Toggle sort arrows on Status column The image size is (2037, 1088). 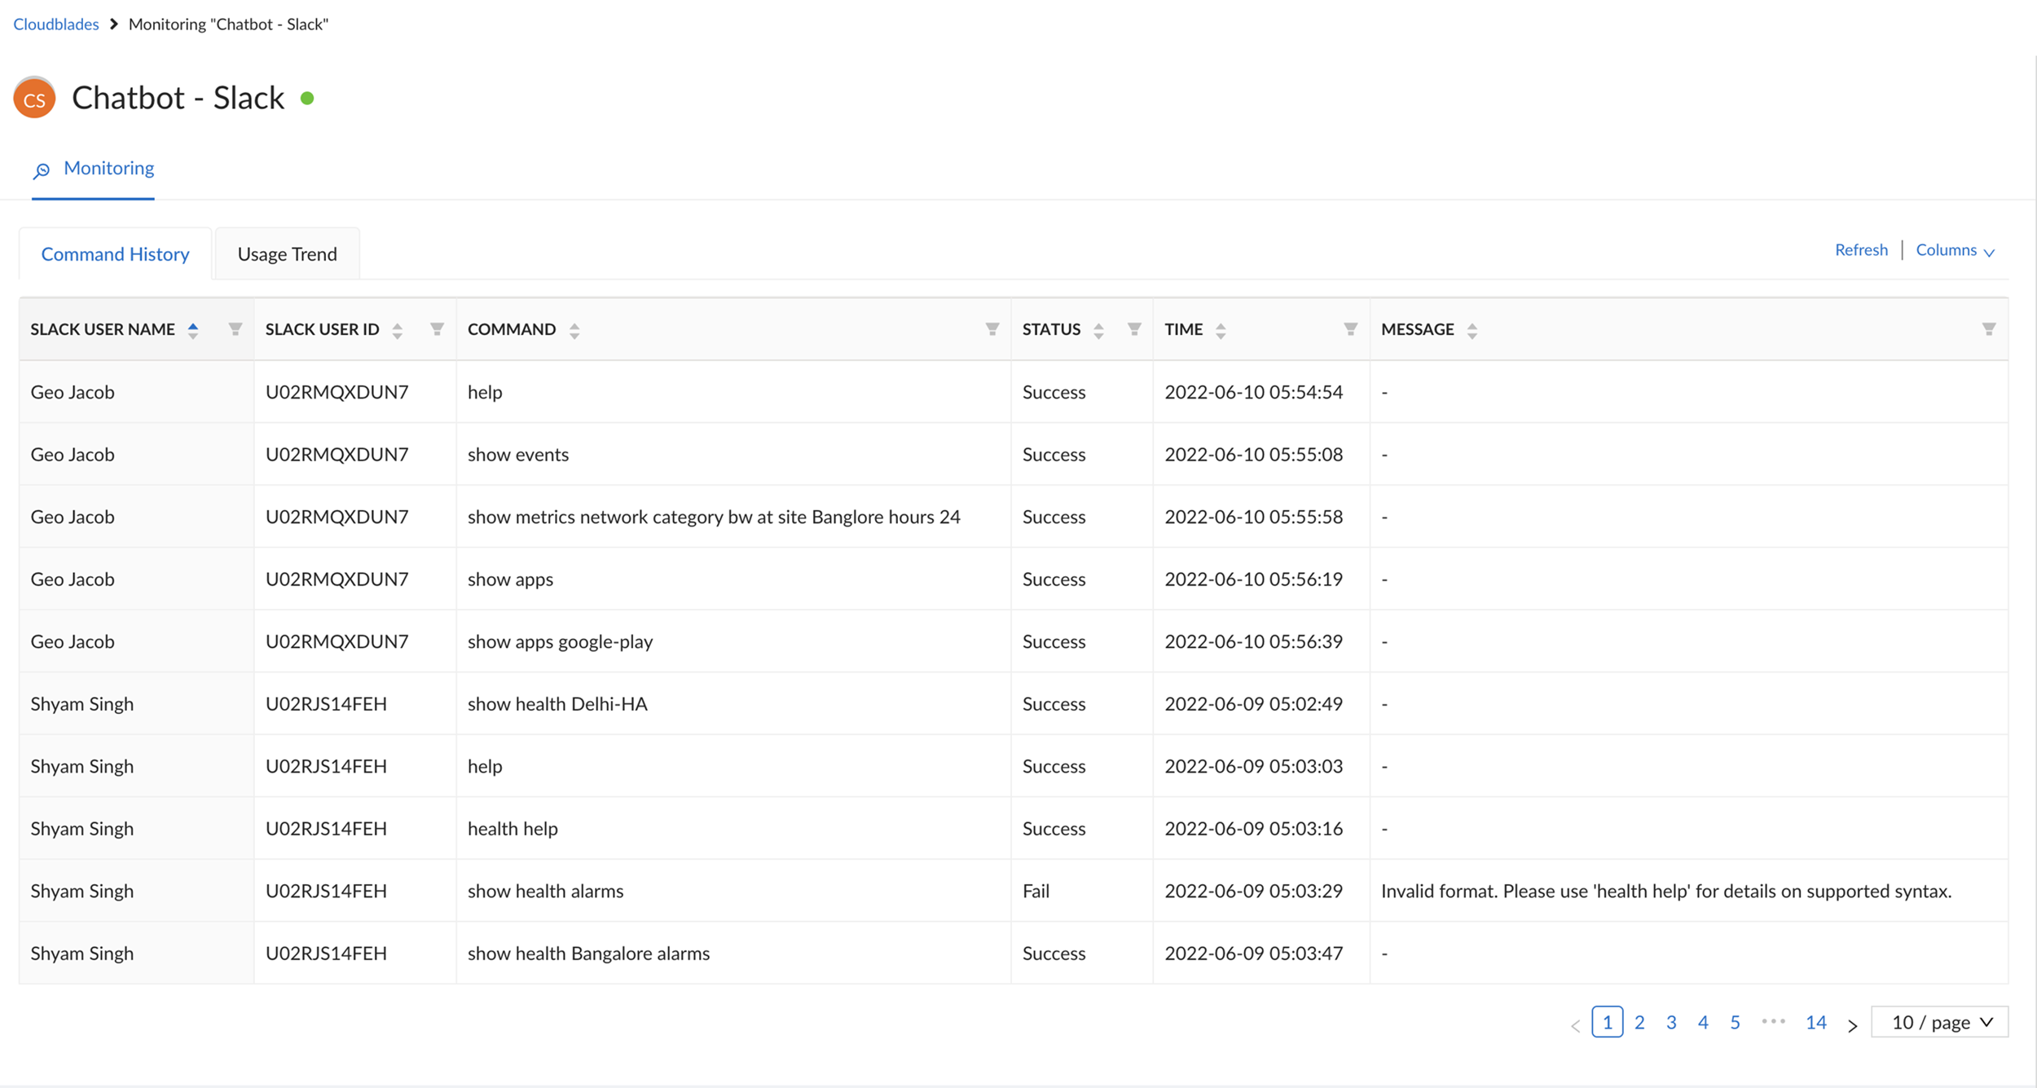[1098, 330]
